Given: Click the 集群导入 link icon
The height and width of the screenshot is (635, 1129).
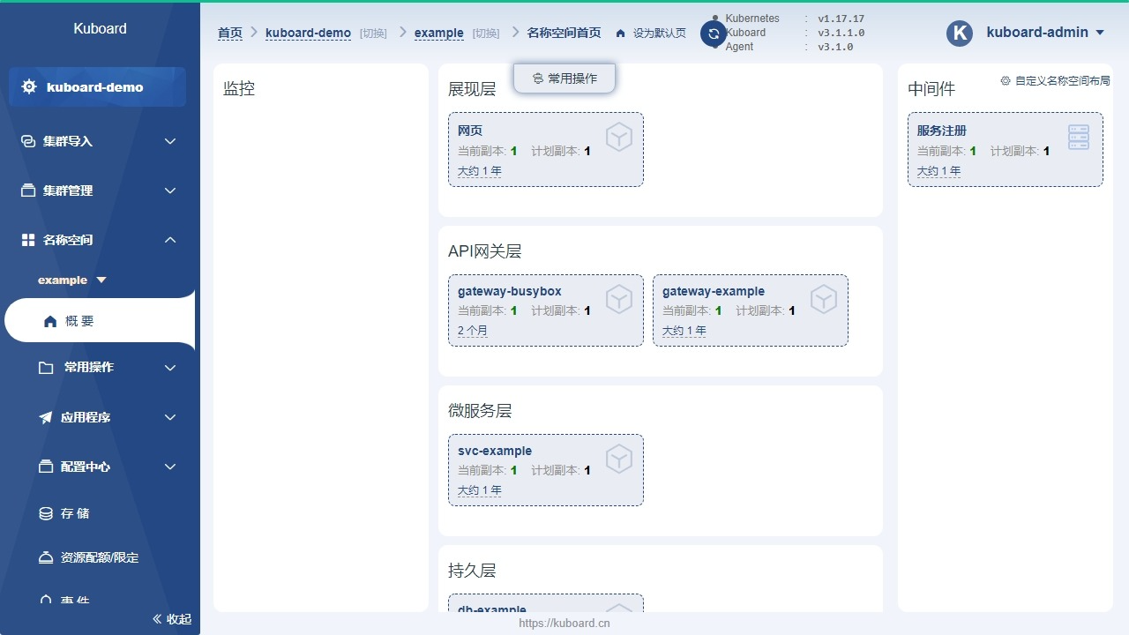Looking at the screenshot, I should (28, 141).
